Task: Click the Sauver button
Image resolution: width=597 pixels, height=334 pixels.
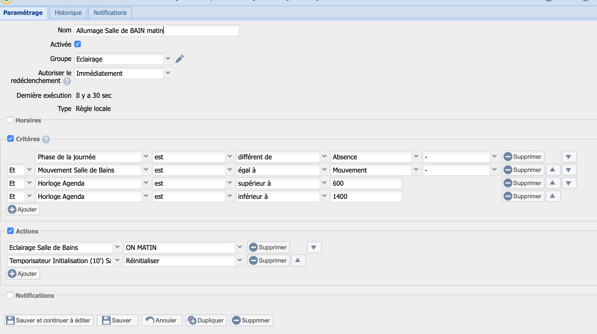Action: click(117, 320)
